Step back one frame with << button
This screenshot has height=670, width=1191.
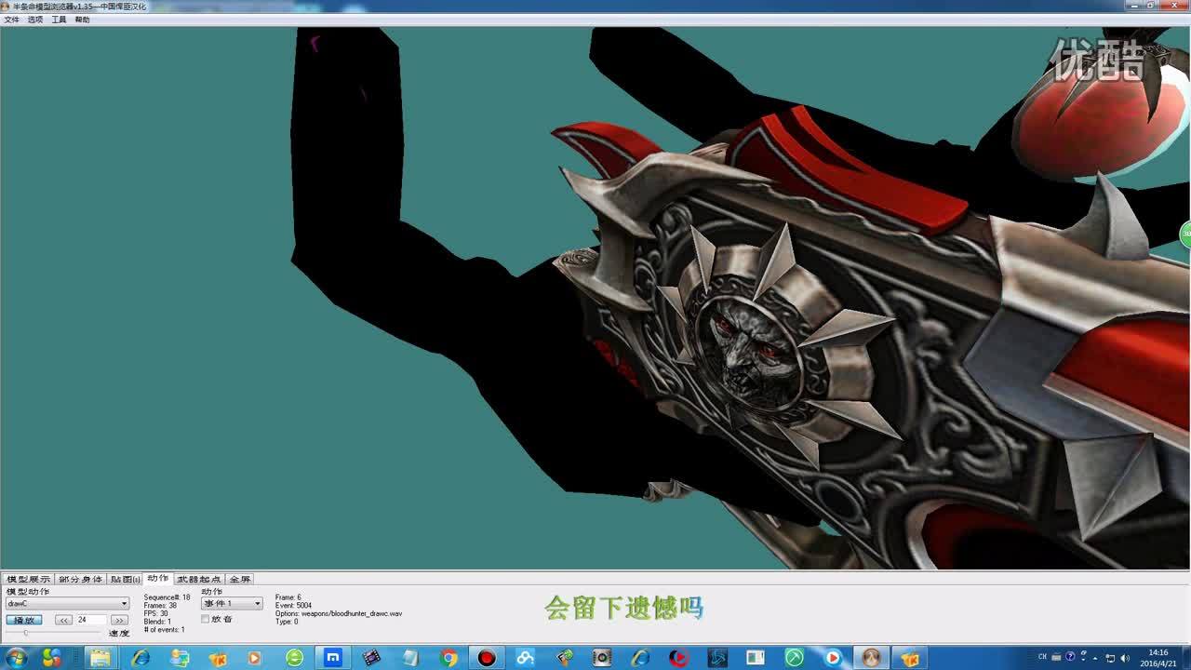63,620
